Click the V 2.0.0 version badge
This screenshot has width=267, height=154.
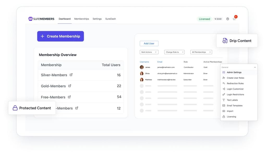(218, 19)
